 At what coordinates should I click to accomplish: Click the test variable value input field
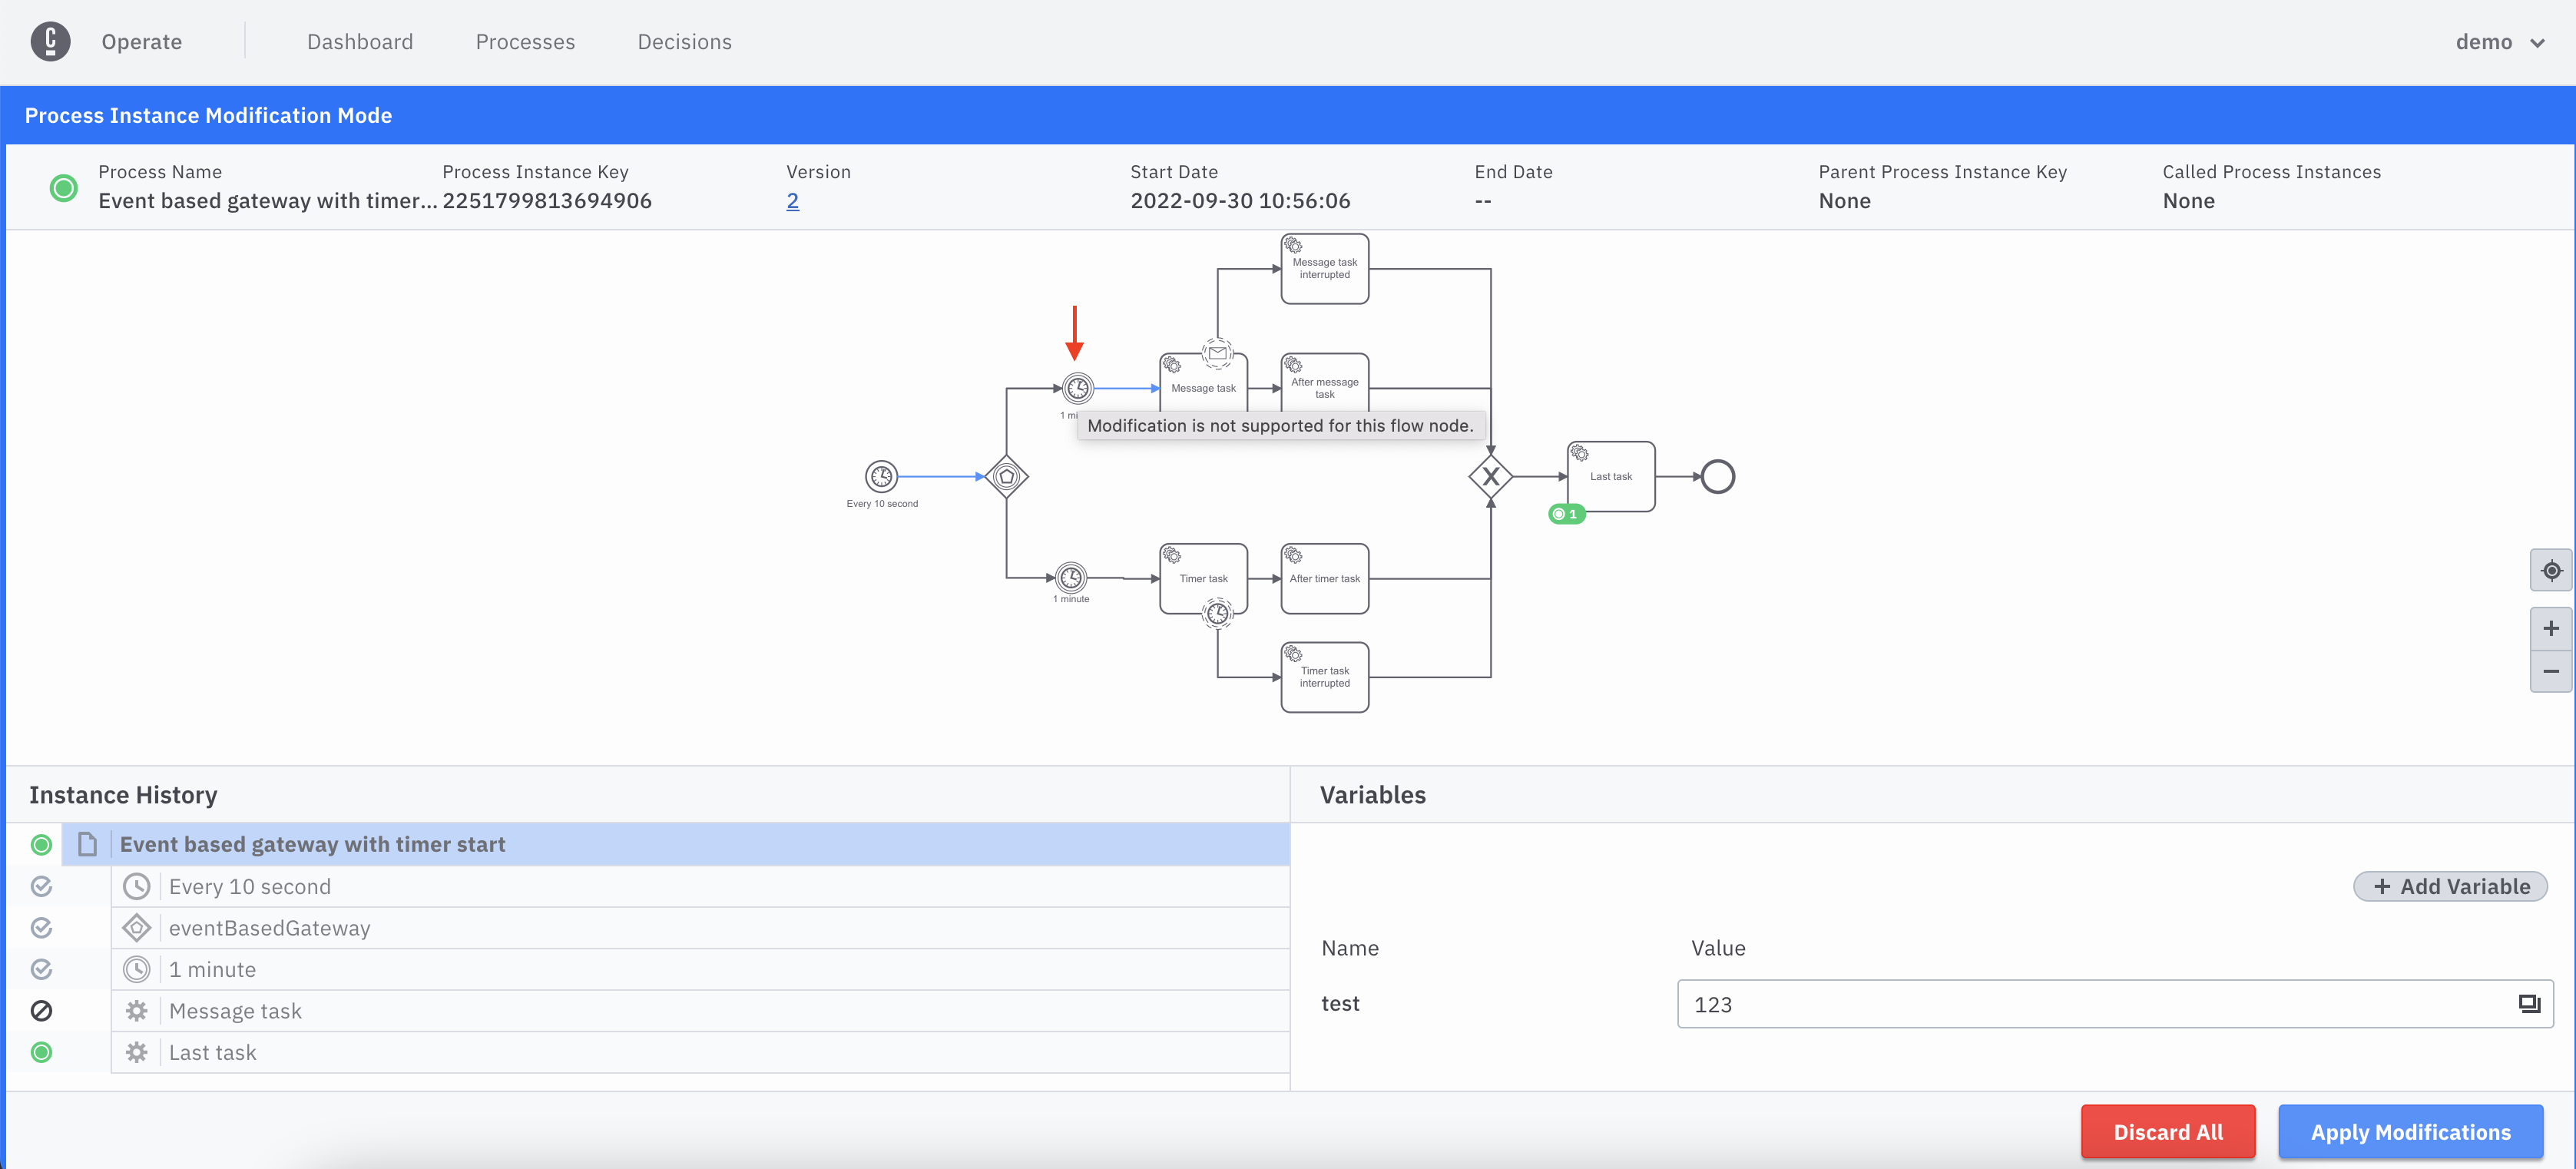coord(2111,1002)
